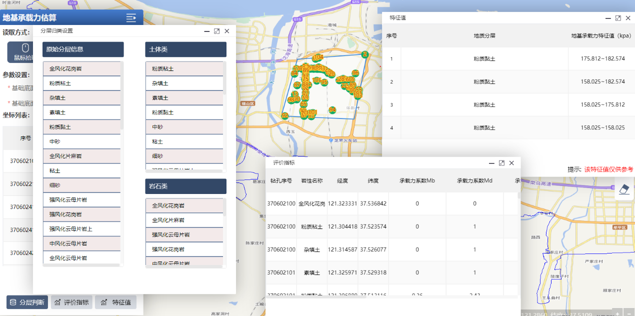The image size is (635, 316).
Task: Click the 承载力系数Md column header
Action: click(474, 180)
